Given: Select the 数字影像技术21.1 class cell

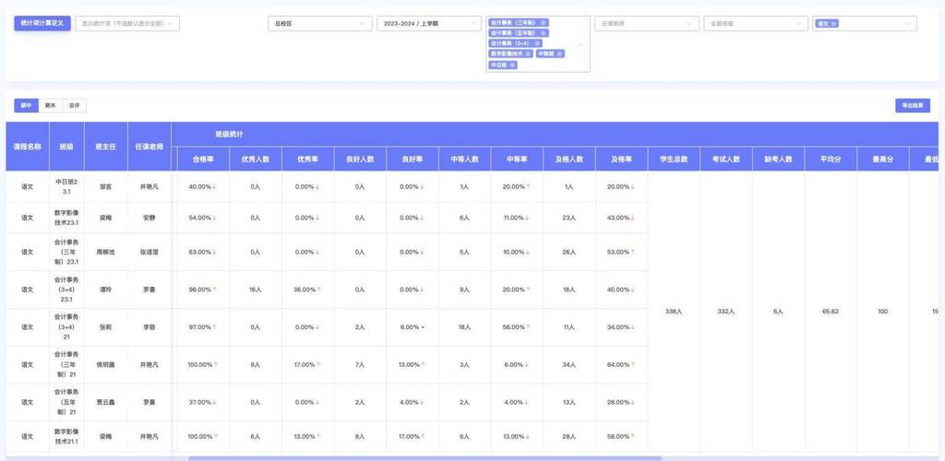Looking at the screenshot, I should coord(66,436).
